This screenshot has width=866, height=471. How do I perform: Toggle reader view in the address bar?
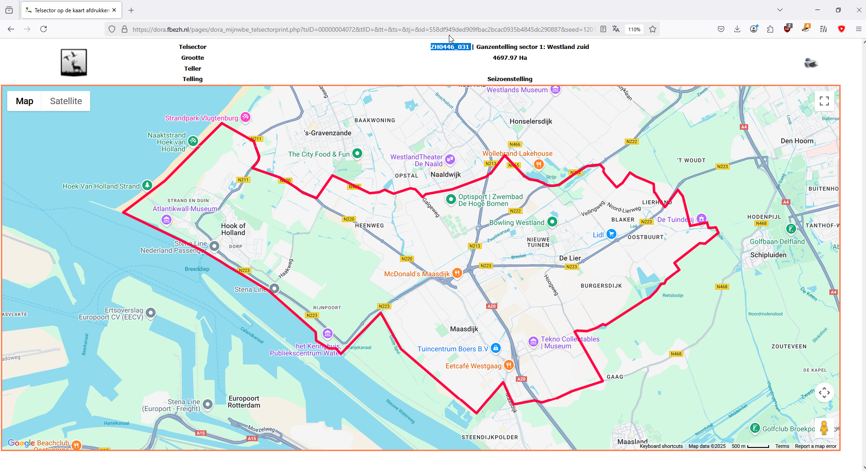[x=603, y=29]
